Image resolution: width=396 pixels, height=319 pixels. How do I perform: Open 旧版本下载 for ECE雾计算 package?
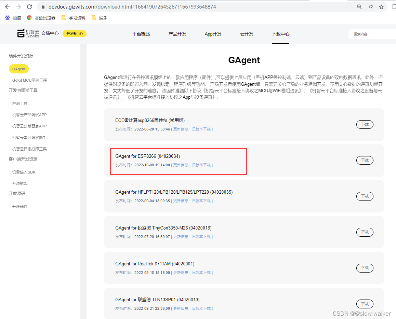click(x=201, y=129)
